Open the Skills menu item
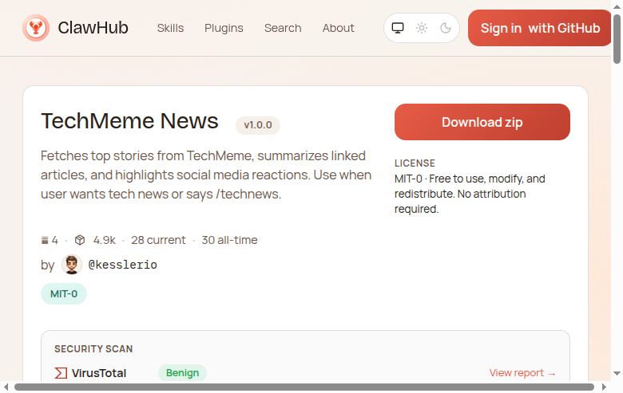 tap(170, 28)
